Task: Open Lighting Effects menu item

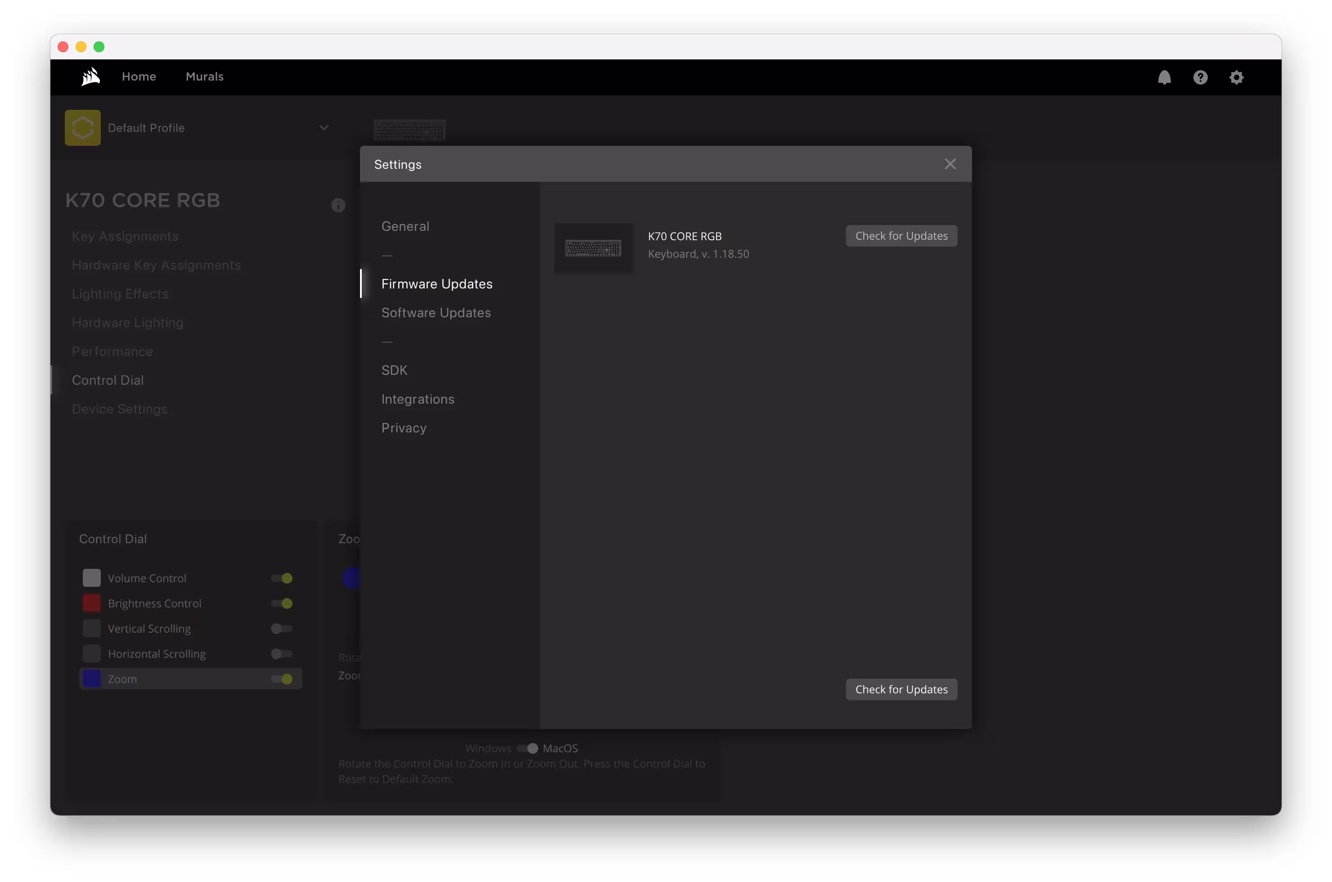Action: coord(121,293)
